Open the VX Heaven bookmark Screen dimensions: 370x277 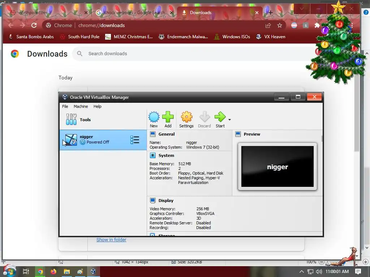coord(271,37)
